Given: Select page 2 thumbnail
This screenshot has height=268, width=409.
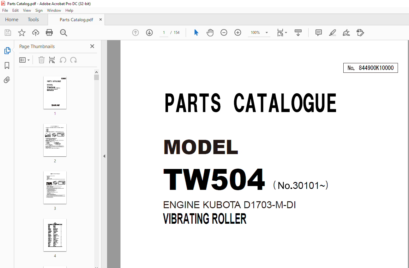Looking at the screenshot, I should coord(55,140).
